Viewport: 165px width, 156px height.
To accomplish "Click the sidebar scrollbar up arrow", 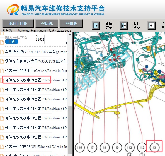I will (70, 34).
